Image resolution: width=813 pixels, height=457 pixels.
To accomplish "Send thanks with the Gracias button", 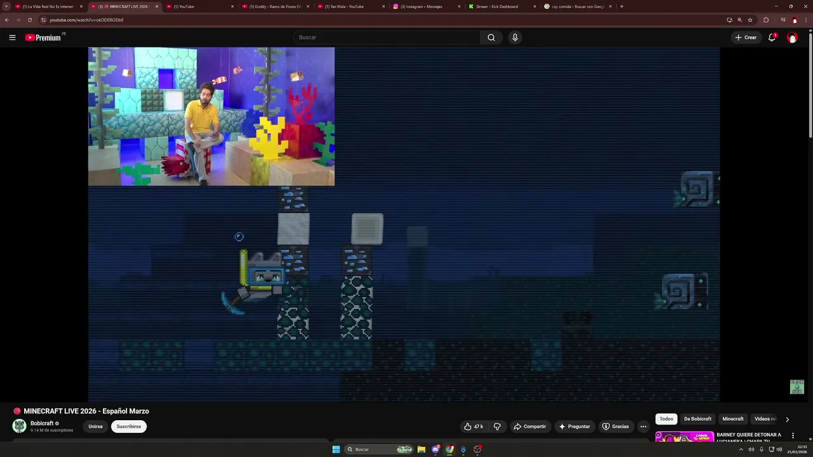I will (615, 427).
